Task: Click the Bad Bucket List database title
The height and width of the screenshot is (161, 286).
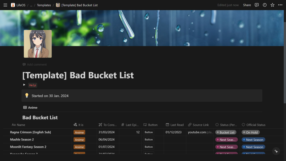Action: tap(40, 118)
